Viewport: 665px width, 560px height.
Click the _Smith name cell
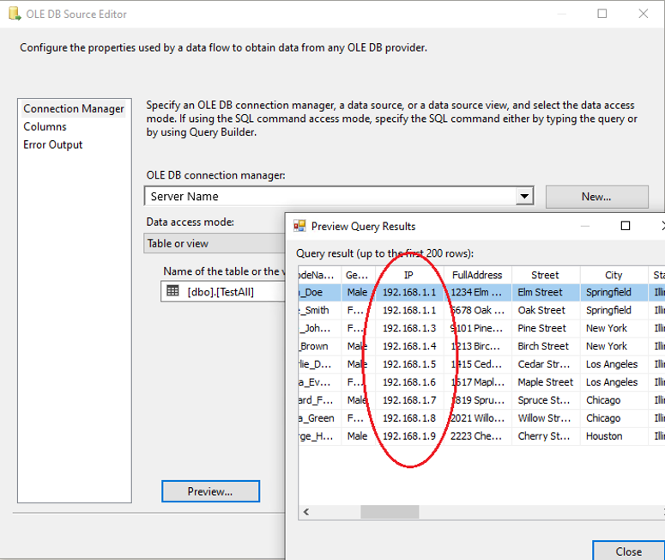(x=320, y=310)
